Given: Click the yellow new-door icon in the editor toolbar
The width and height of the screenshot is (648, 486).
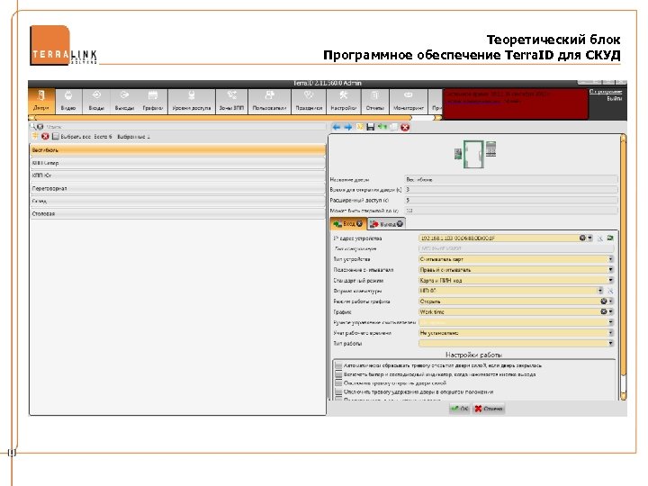Looking at the screenshot, I should 359,127.
